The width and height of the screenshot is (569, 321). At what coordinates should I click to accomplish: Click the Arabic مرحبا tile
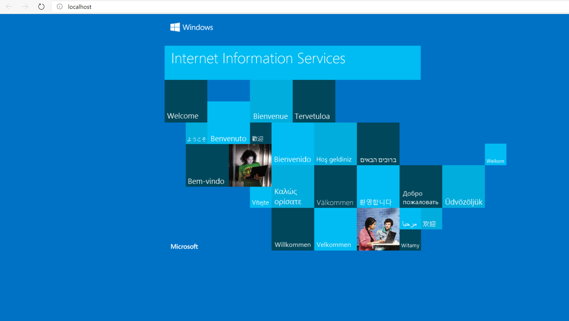pos(410,219)
